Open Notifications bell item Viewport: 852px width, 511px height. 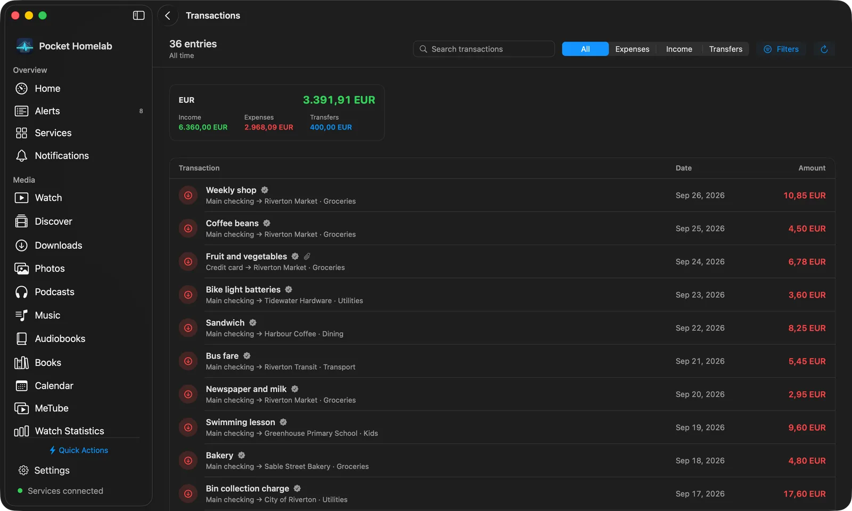point(79,156)
